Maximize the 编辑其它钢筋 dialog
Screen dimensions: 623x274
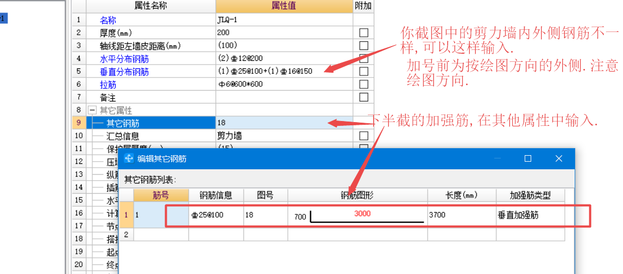(x=528, y=158)
